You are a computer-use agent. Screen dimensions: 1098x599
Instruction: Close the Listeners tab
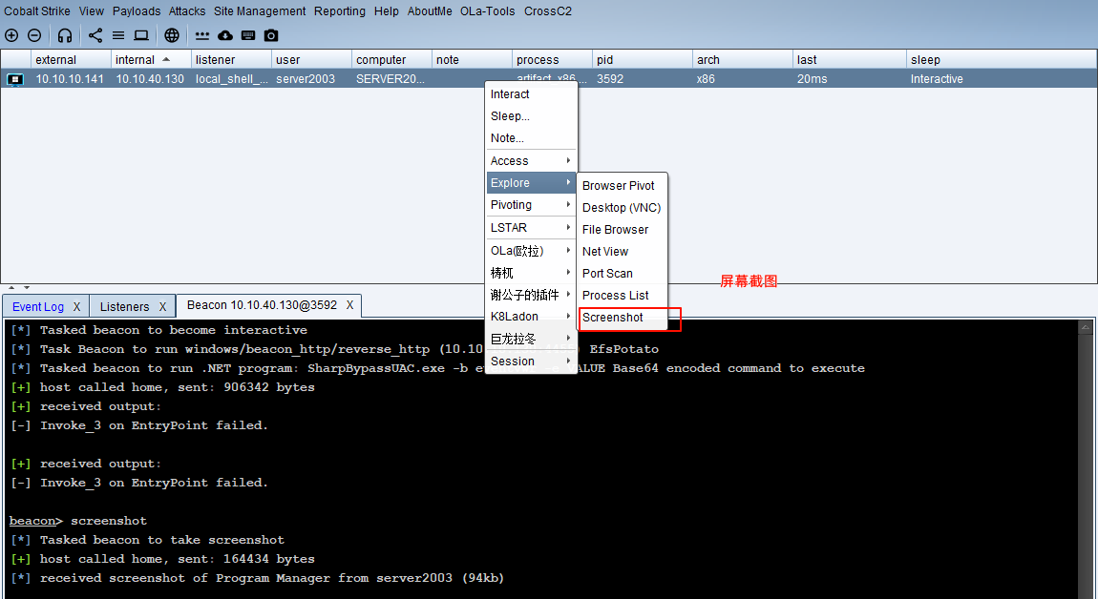click(162, 306)
